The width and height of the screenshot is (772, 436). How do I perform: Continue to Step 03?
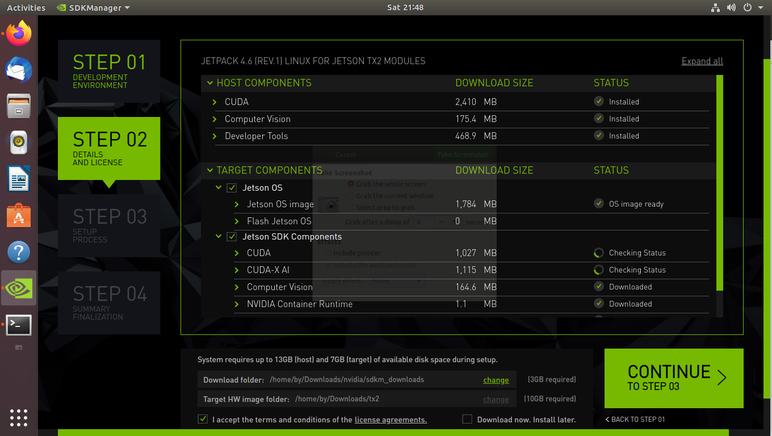click(x=674, y=378)
